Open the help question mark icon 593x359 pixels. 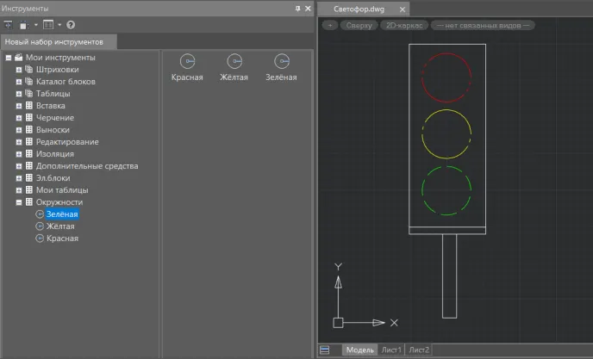pyautogui.click(x=71, y=25)
